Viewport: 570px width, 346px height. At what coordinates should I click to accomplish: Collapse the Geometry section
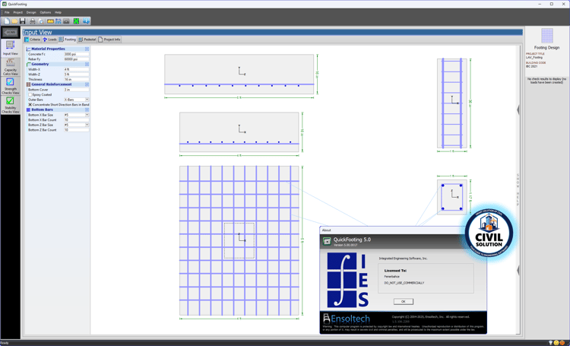[87, 64]
